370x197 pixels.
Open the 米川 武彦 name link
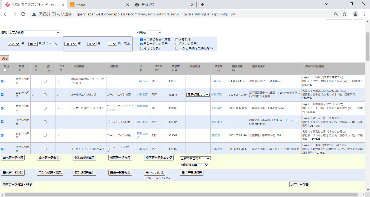[142, 95]
